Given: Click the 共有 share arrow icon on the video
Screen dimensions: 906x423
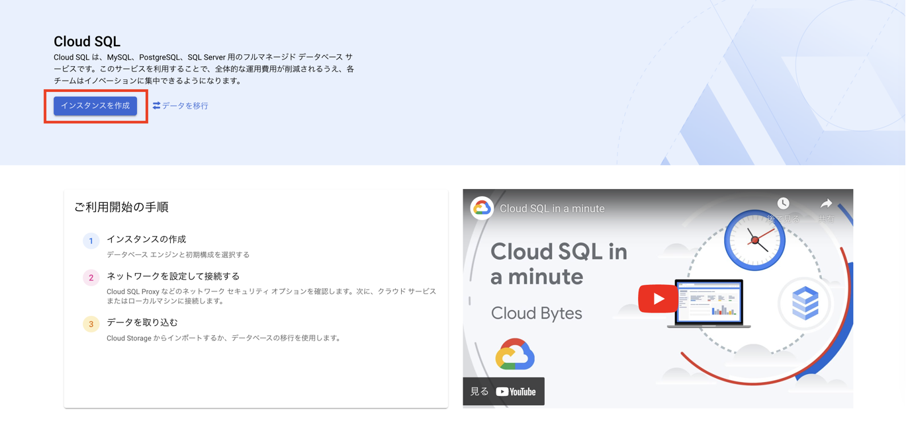Looking at the screenshot, I should 825,204.
